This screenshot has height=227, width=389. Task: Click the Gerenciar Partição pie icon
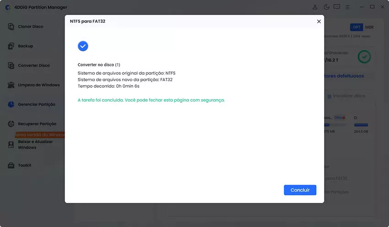[x=11, y=104]
